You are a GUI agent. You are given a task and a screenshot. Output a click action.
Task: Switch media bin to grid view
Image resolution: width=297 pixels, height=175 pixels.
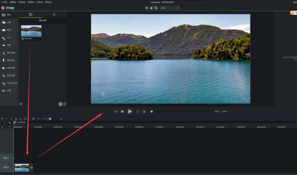pos(60,104)
